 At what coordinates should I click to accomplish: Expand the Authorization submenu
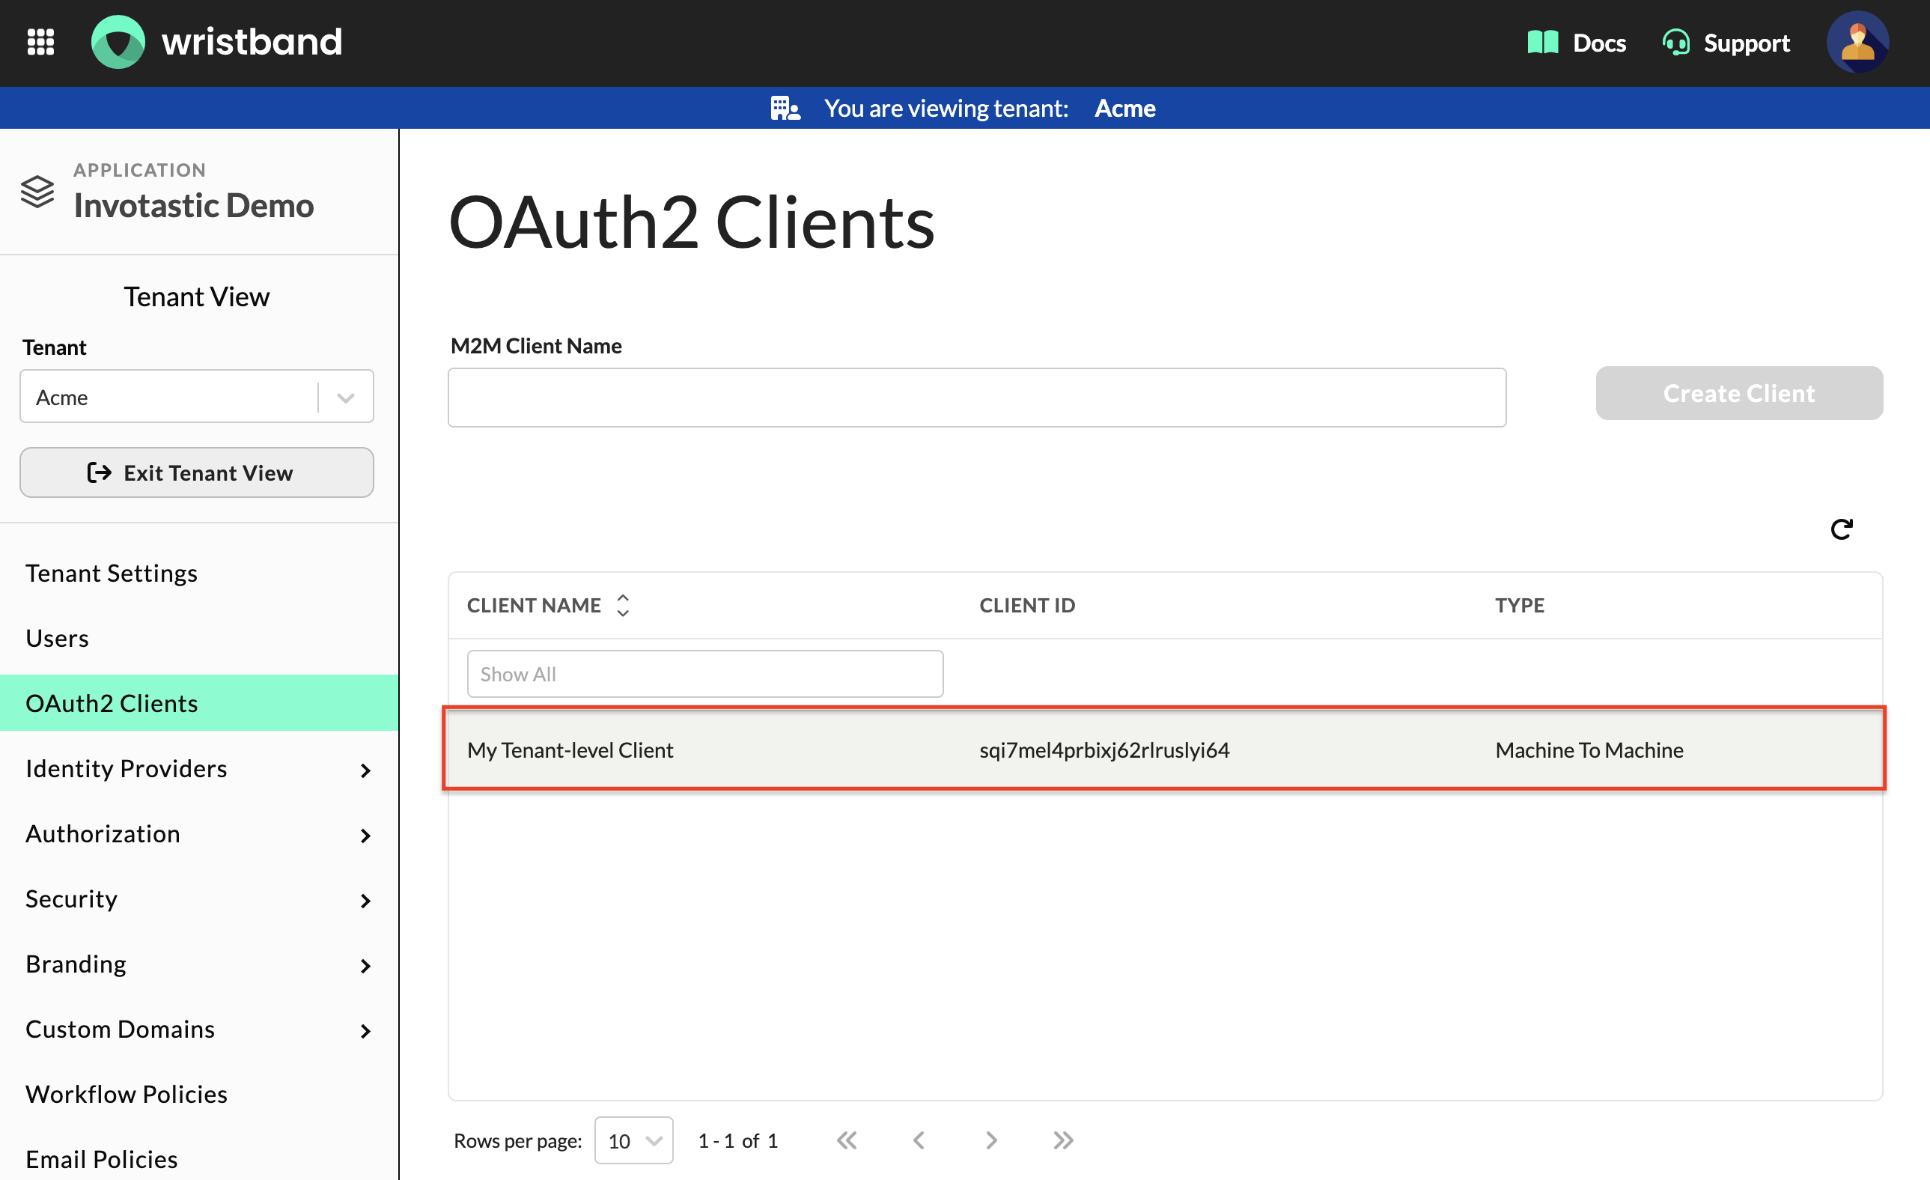click(x=365, y=836)
